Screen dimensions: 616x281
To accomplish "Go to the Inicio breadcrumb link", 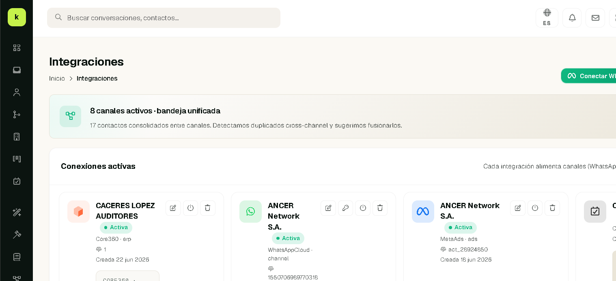I will (57, 79).
